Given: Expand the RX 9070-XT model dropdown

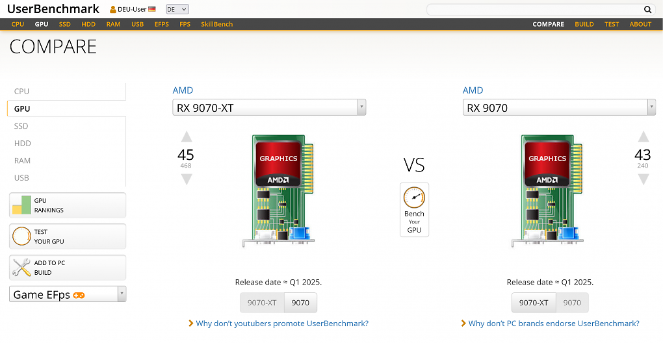Looking at the screenshot, I should (x=361, y=108).
